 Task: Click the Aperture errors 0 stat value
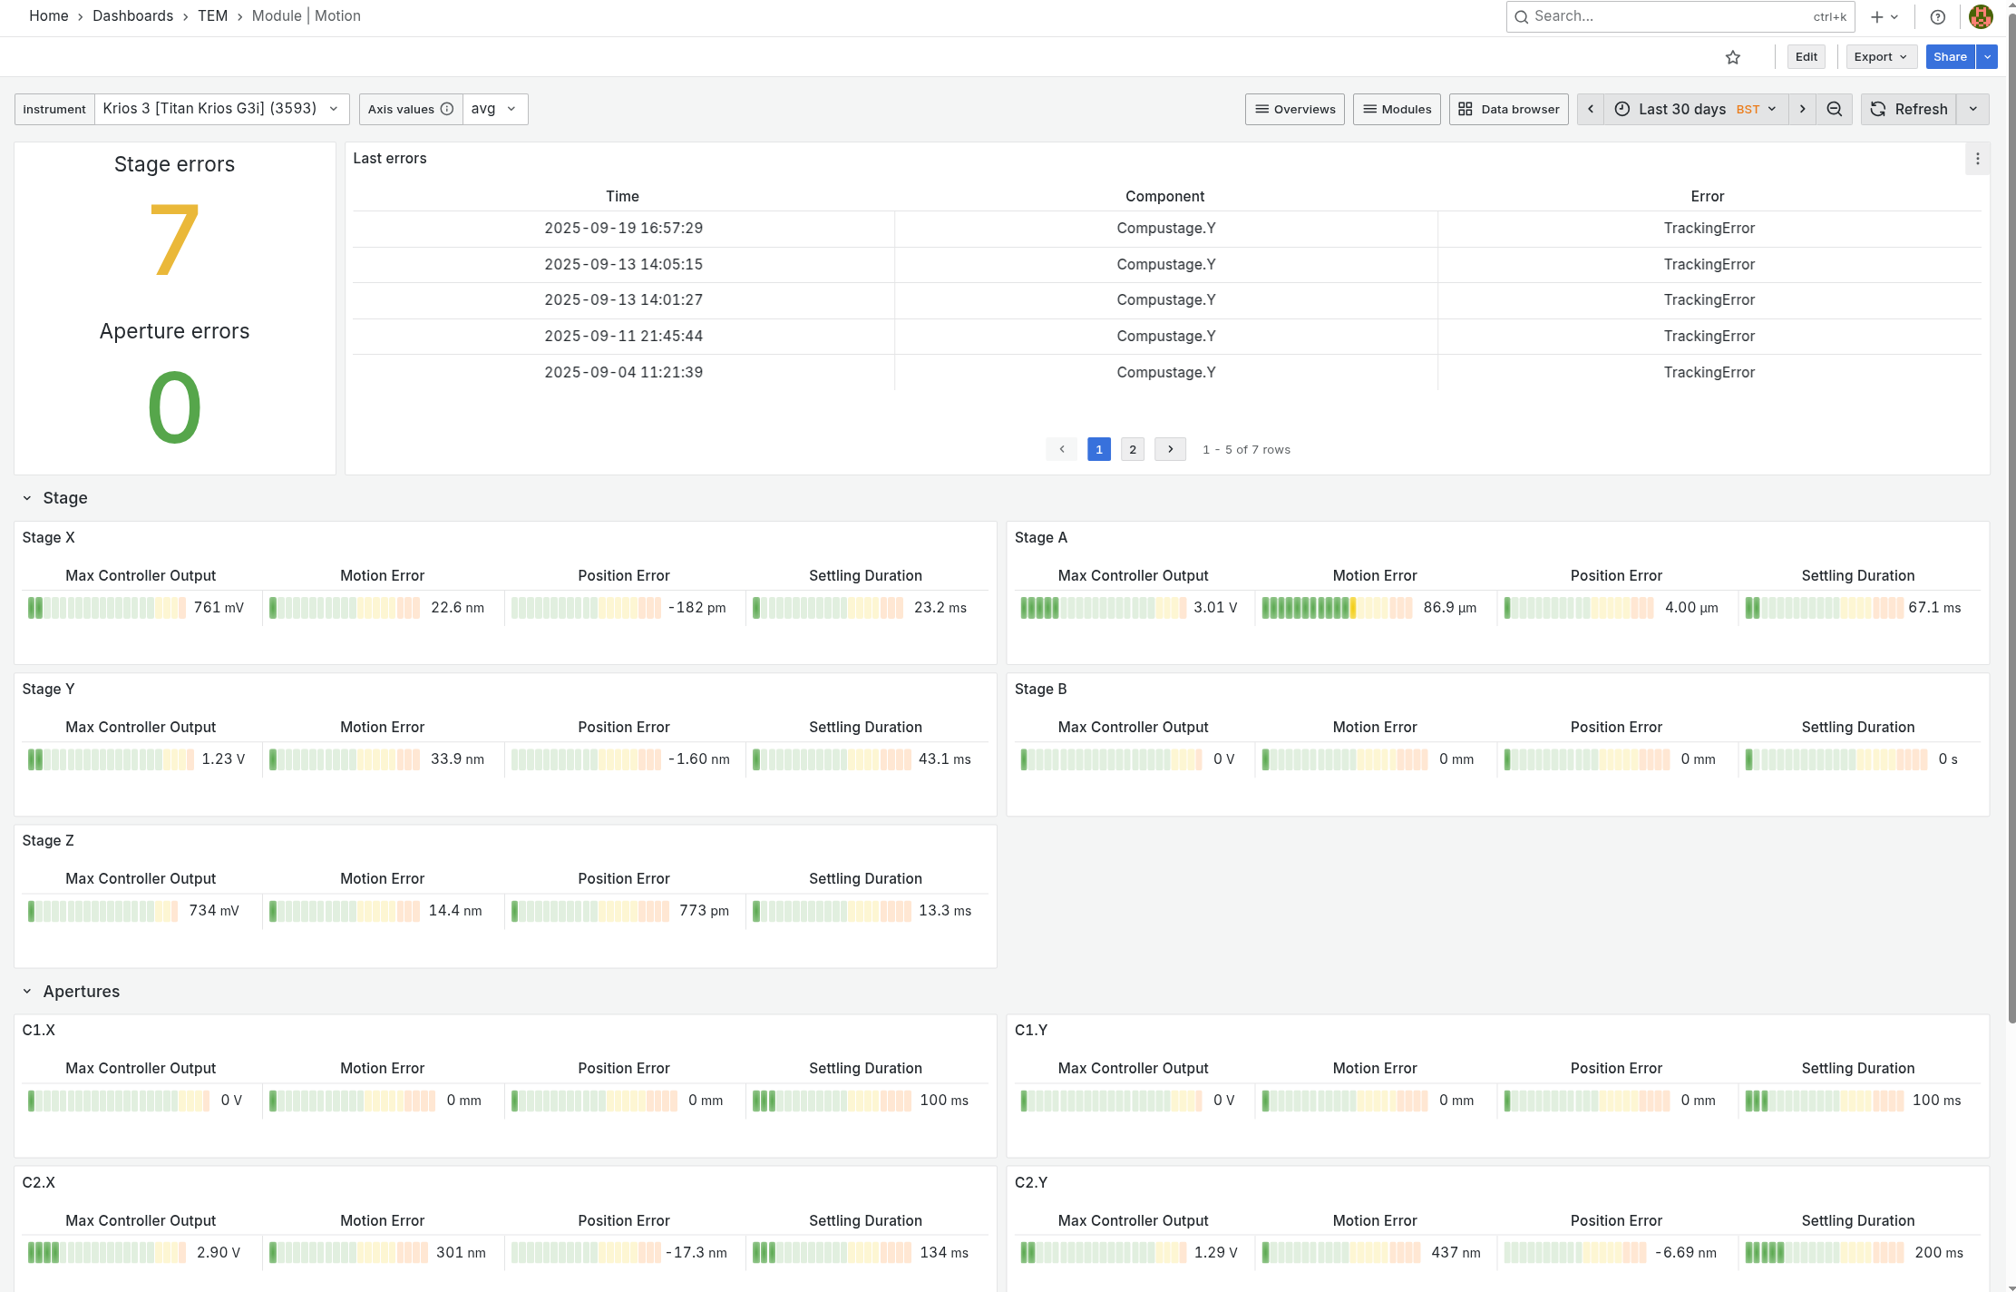(174, 406)
